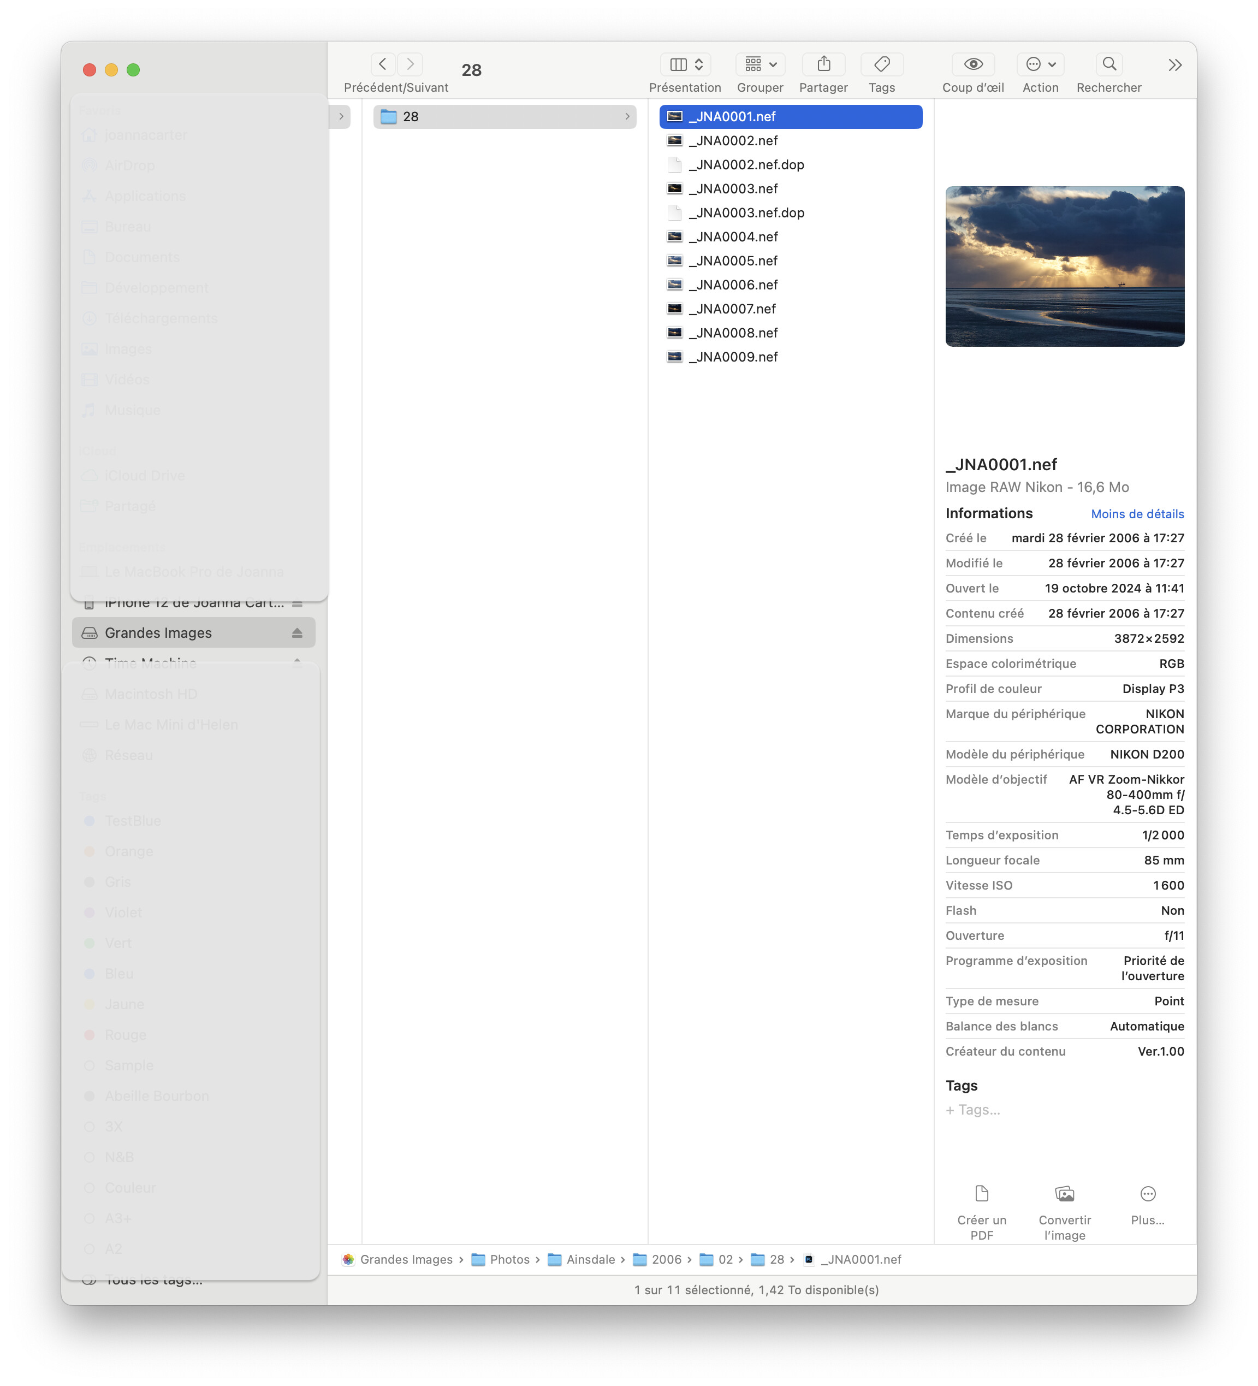Open the Grouper dropdown
Image resolution: width=1258 pixels, height=1386 pixels.
760,64
